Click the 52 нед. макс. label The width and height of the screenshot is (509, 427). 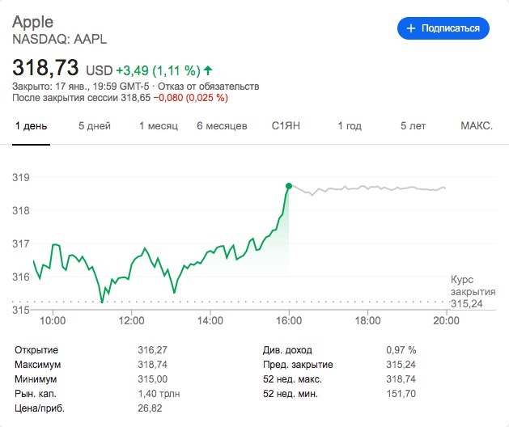click(x=292, y=379)
